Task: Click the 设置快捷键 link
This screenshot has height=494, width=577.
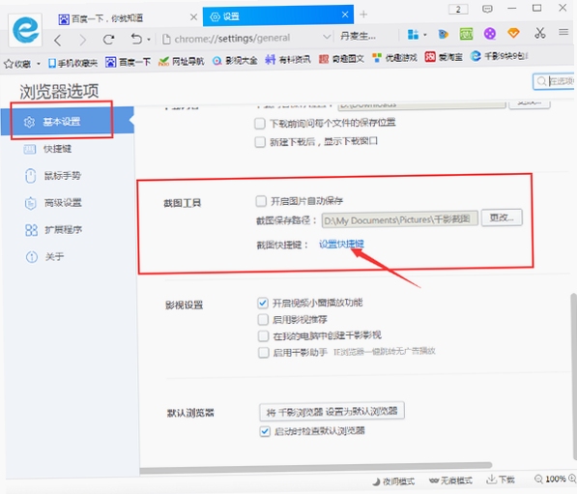Action: pyautogui.click(x=341, y=244)
